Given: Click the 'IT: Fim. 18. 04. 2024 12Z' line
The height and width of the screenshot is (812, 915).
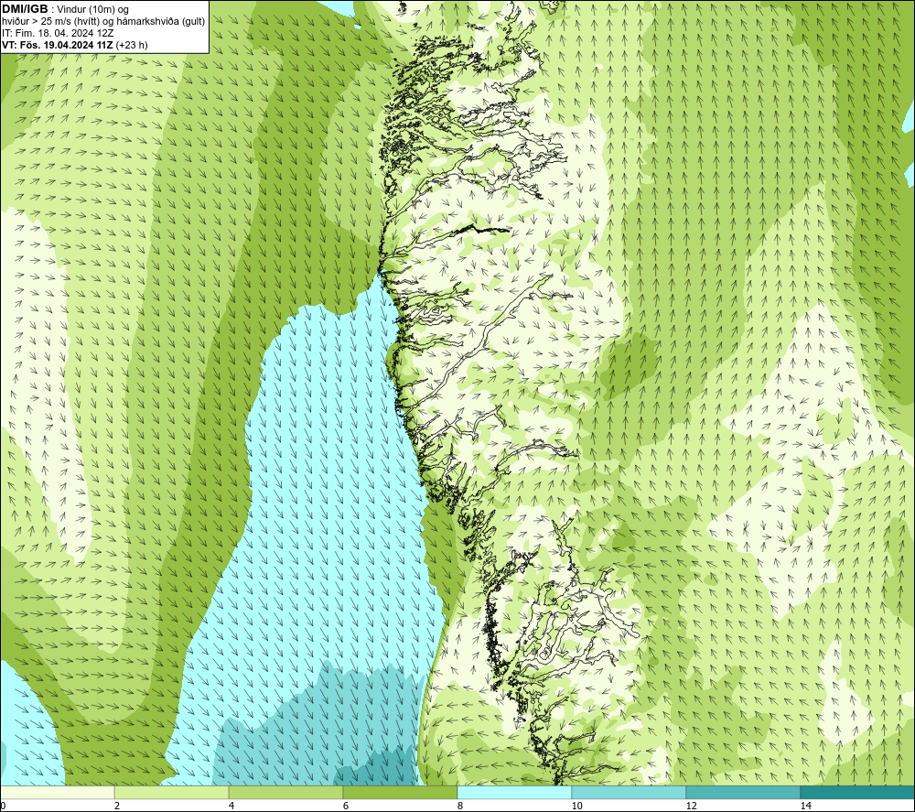Looking at the screenshot, I should click(58, 33).
